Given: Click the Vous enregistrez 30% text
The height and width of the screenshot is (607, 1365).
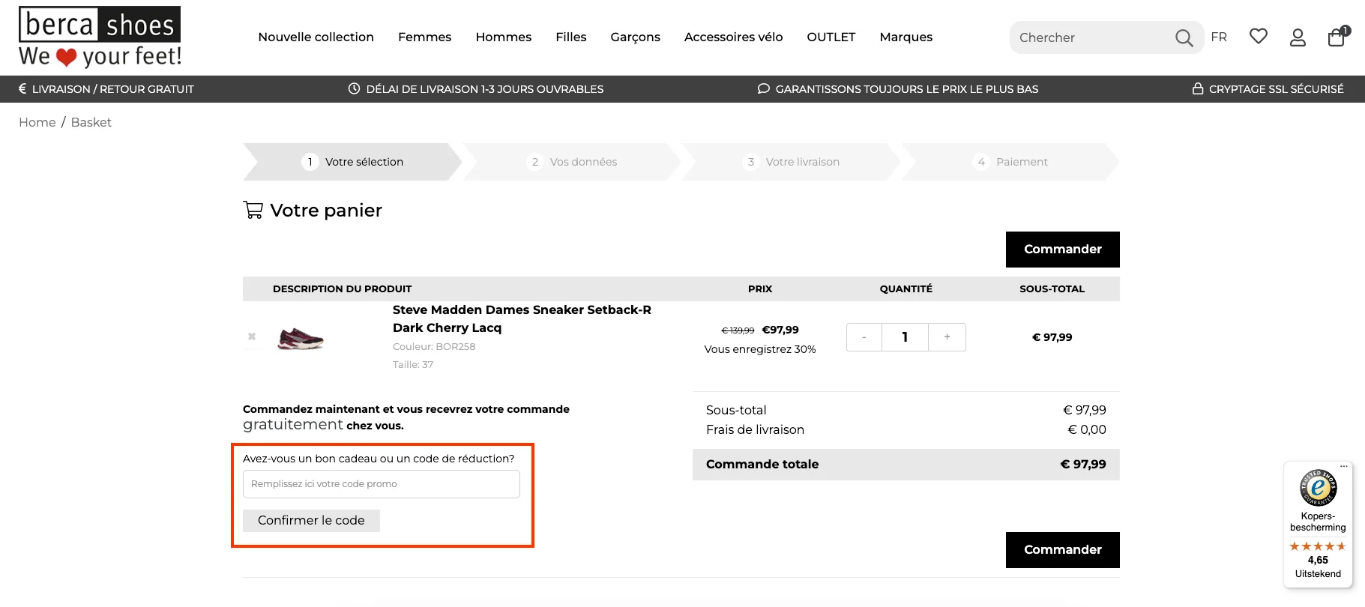Looking at the screenshot, I should (760, 349).
